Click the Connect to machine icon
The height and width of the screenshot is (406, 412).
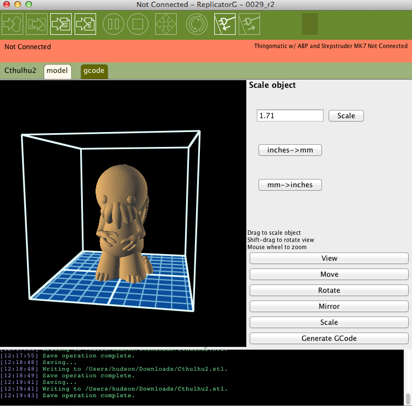pyautogui.click(x=225, y=24)
